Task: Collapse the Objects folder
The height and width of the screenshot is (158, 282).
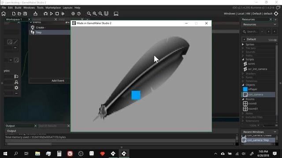Action: click(243, 85)
